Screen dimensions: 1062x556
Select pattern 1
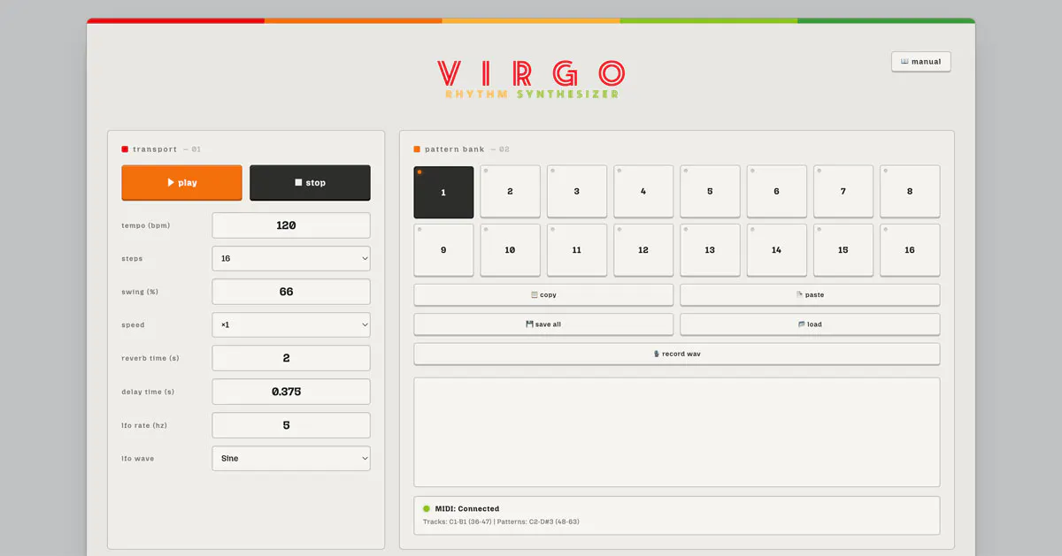click(443, 192)
